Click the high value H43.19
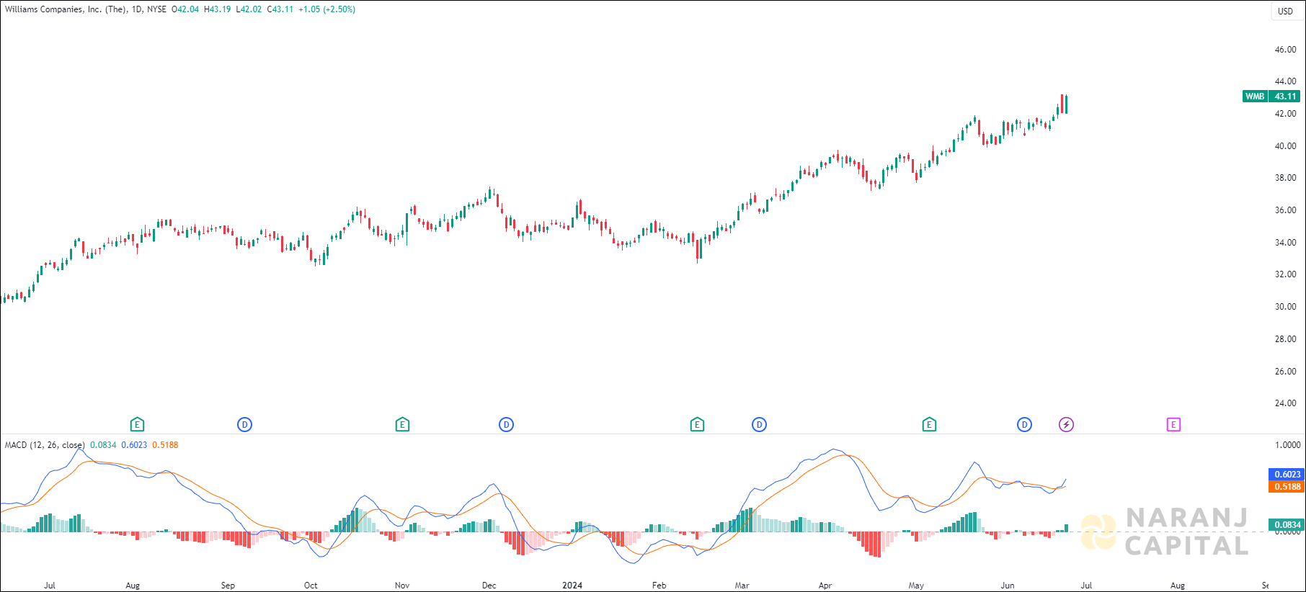Viewport: 1306px width, 592px height. (x=218, y=9)
